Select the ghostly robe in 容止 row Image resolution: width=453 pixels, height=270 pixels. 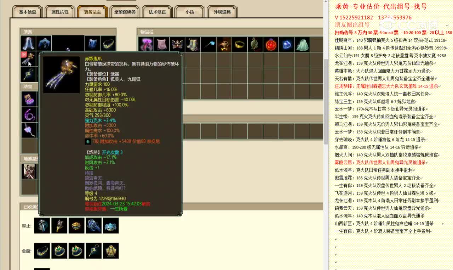coord(42,225)
